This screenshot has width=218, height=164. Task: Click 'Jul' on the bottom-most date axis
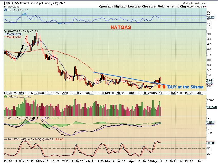(199, 161)
